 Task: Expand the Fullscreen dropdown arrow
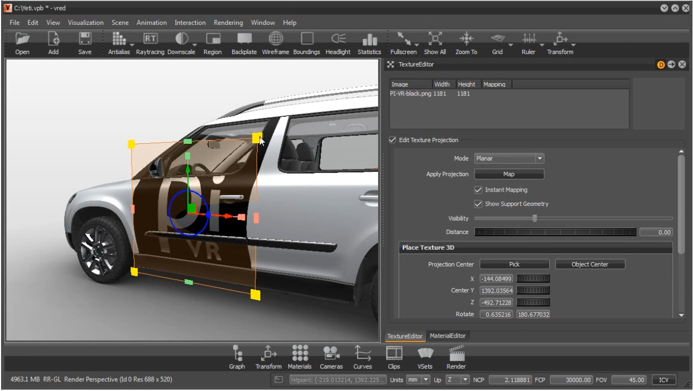click(416, 45)
